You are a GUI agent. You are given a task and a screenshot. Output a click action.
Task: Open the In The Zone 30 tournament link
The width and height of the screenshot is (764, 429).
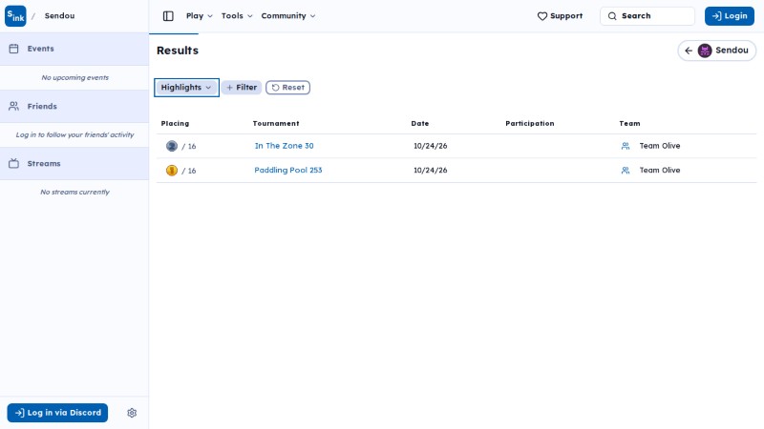click(x=284, y=146)
